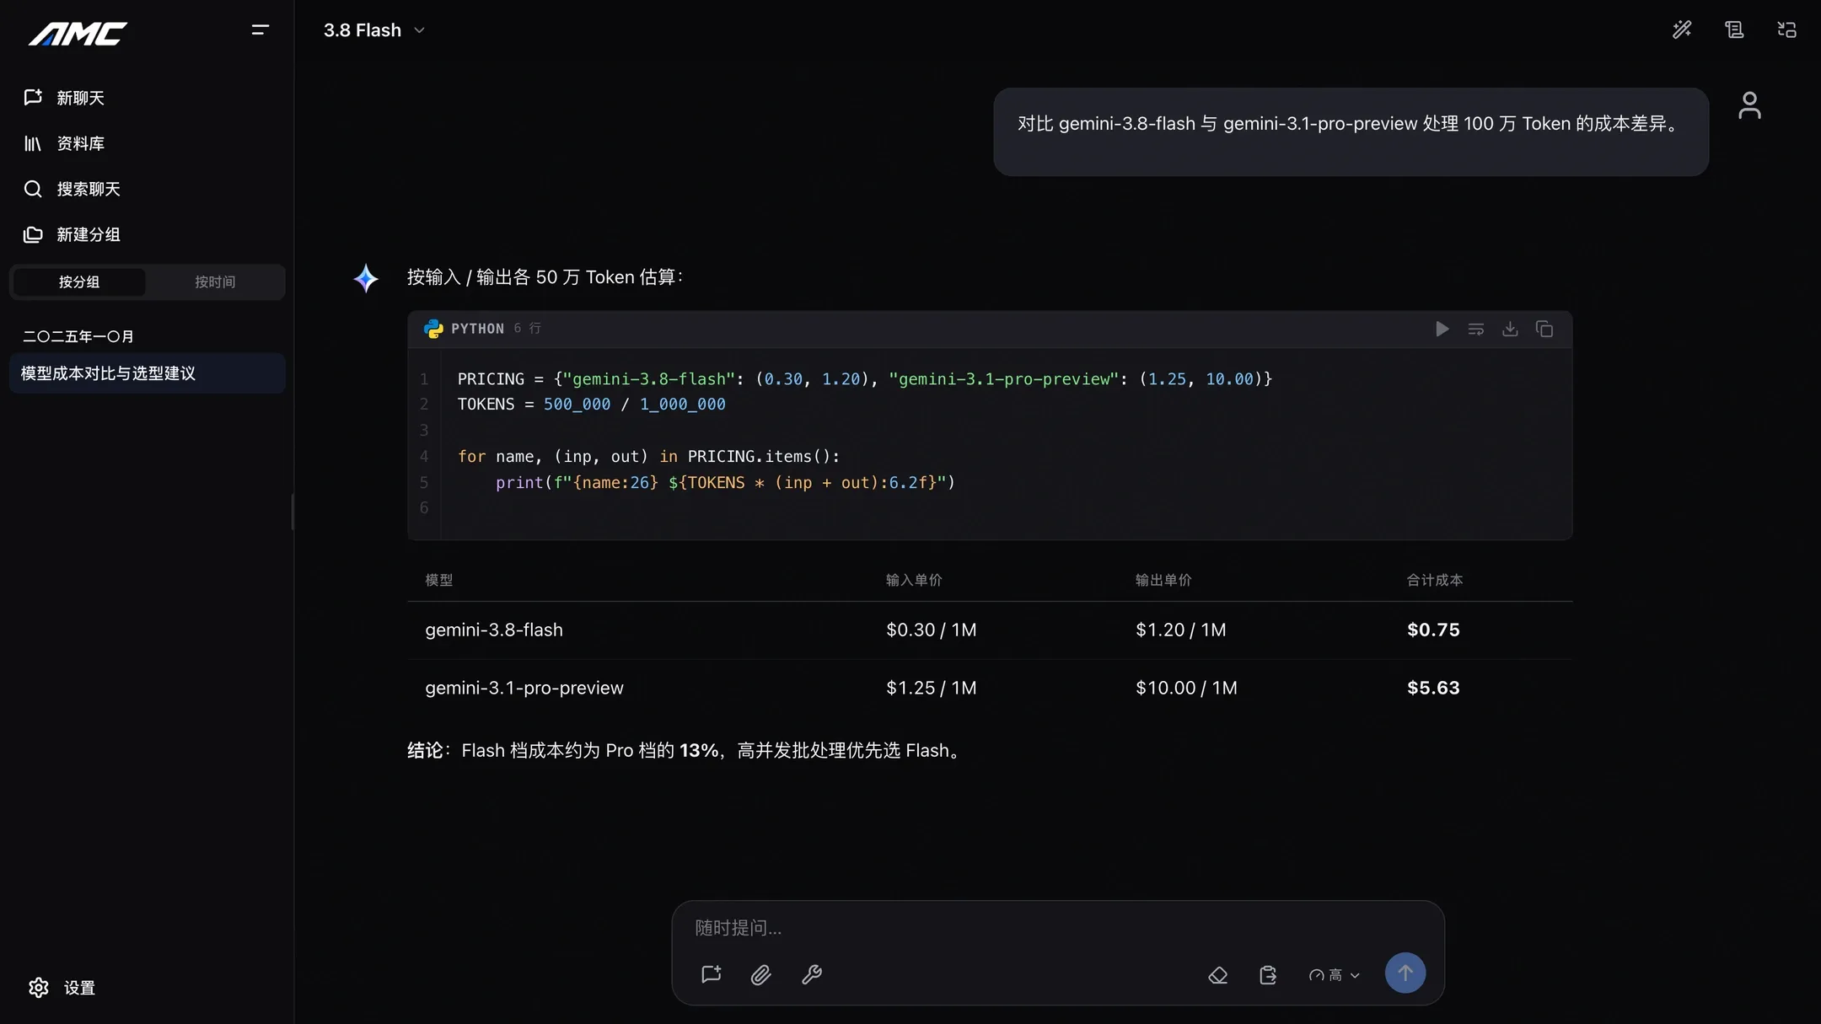
Task: Clear context with the eraser icon
Action: click(1217, 975)
